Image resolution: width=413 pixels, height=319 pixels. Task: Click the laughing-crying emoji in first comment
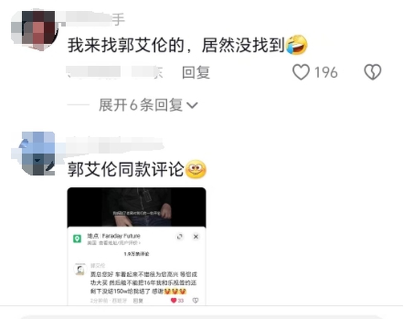point(297,45)
